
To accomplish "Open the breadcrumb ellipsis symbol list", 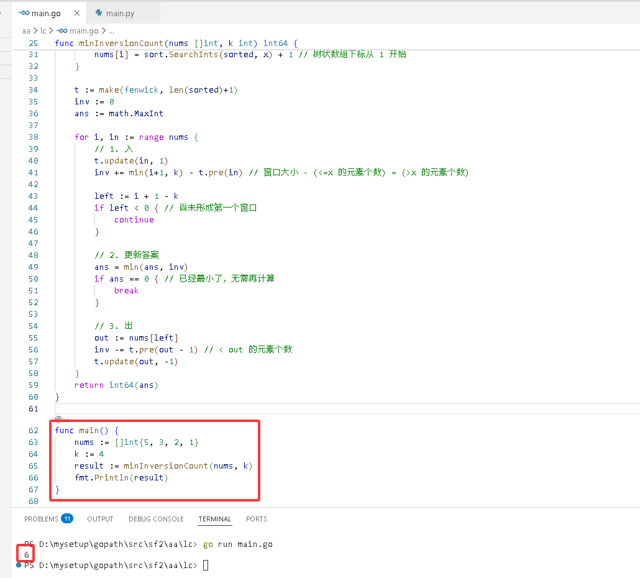I will (x=111, y=30).
